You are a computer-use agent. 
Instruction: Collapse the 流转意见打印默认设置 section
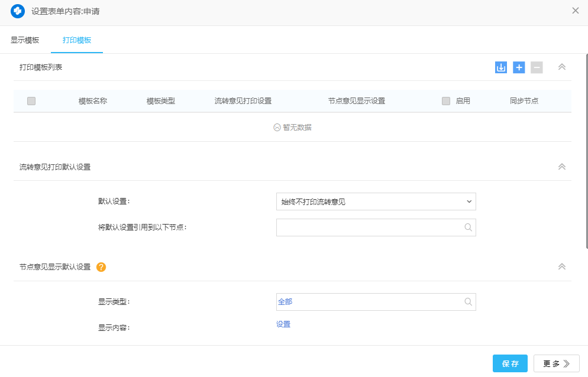[x=562, y=167]
